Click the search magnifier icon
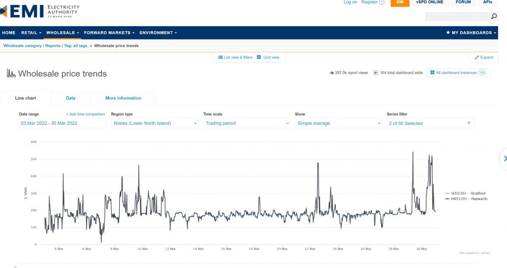507x268 pixels. click(x=494, y=16)
